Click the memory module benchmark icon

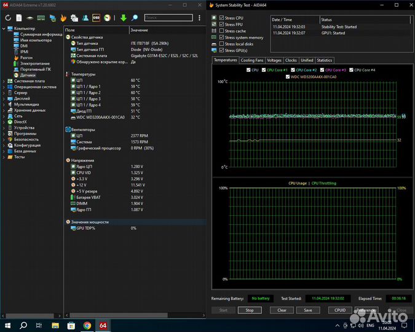click(x=41, y=18)
